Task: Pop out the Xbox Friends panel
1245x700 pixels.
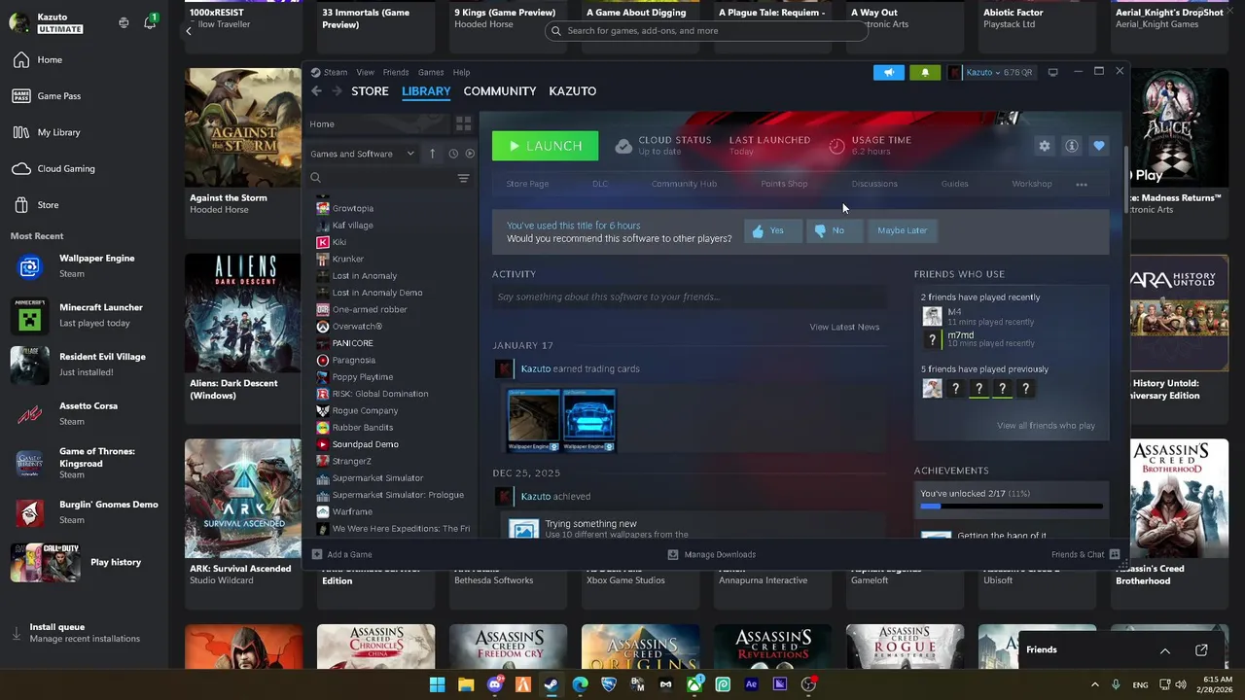Action: tap(1201, 650)
